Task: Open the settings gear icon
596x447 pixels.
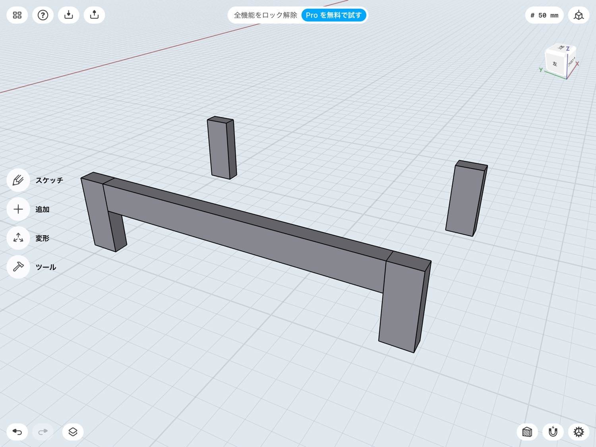Action: [x=579, y=432]
